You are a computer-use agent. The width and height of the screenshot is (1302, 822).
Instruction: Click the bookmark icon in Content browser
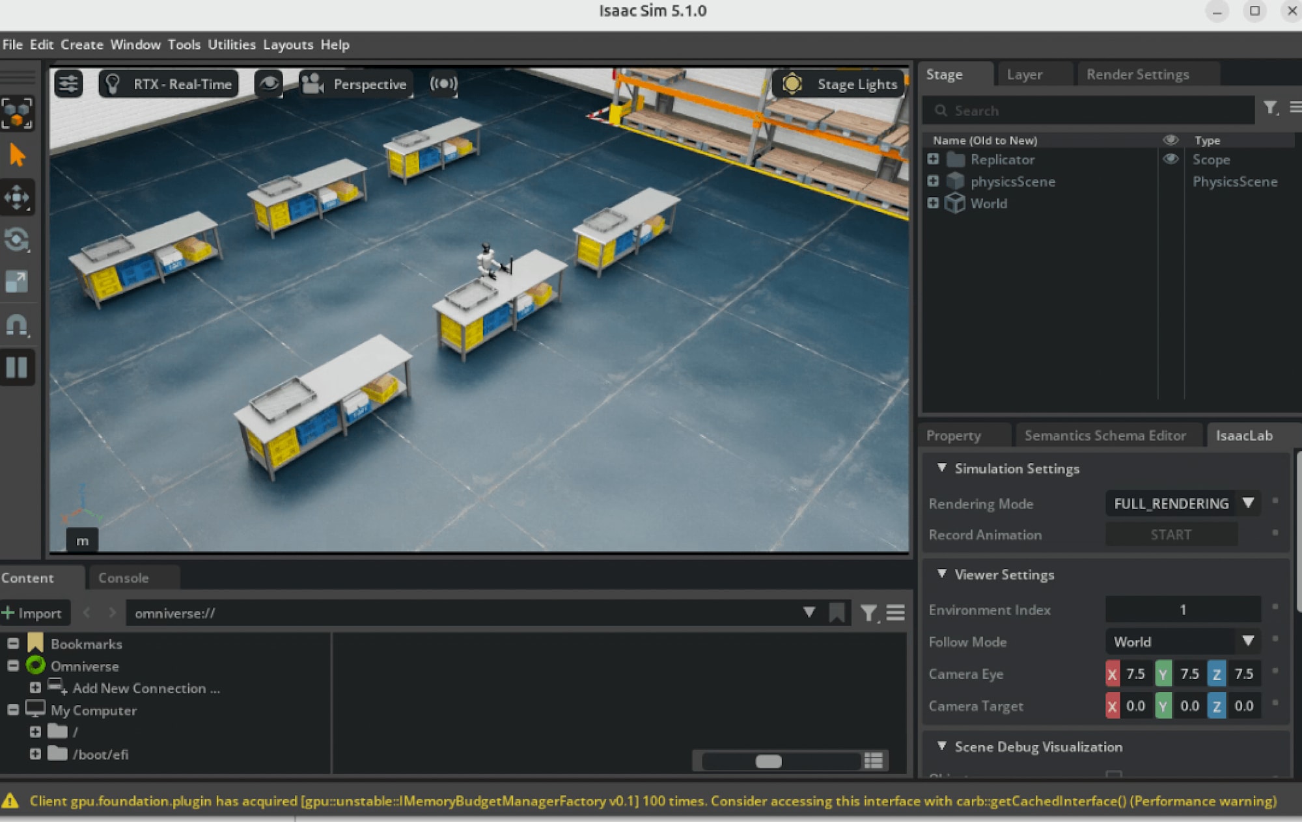click(x=837, y=613)
